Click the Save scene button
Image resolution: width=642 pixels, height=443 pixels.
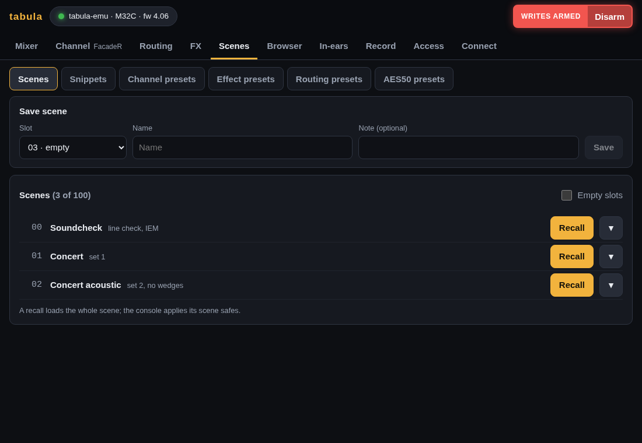click(603, 147)
